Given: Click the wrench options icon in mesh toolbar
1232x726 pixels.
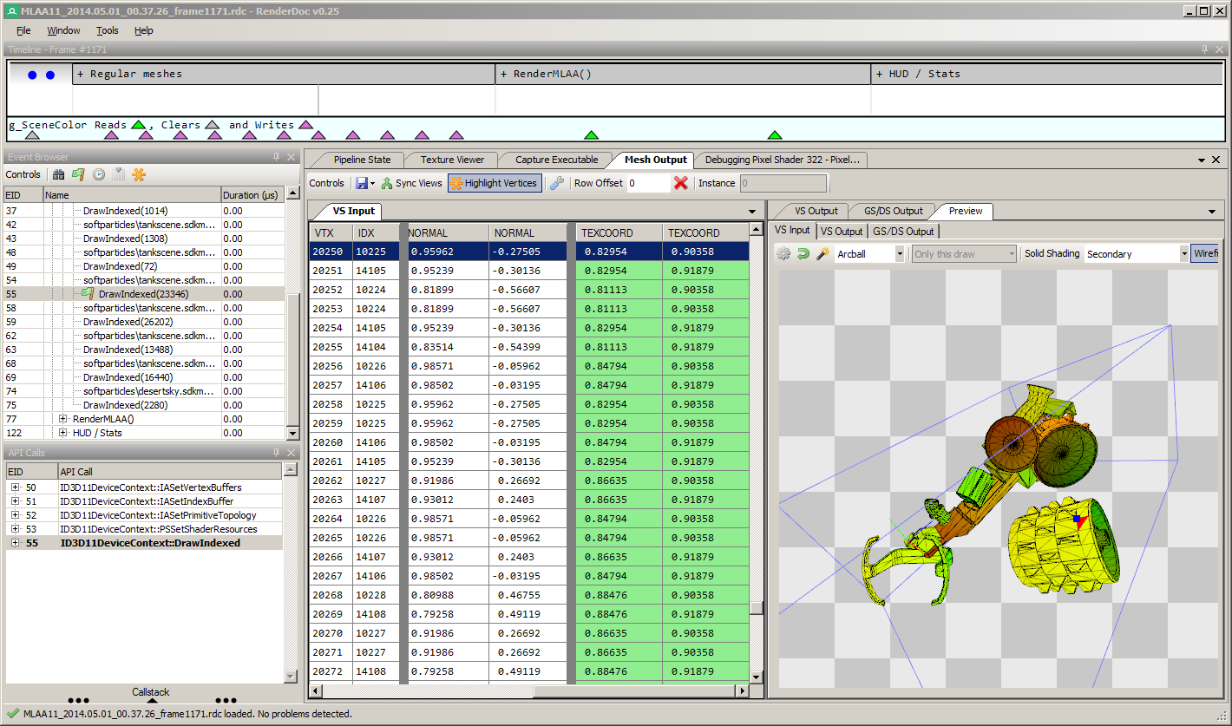Looking at the screenshot, I should click(557, 183).
